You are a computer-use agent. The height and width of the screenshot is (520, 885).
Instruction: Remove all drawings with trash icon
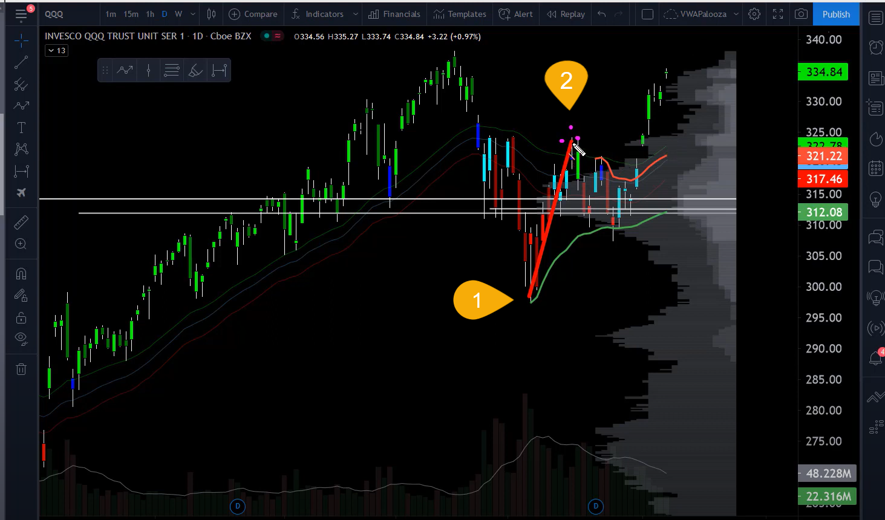point(21,369)
